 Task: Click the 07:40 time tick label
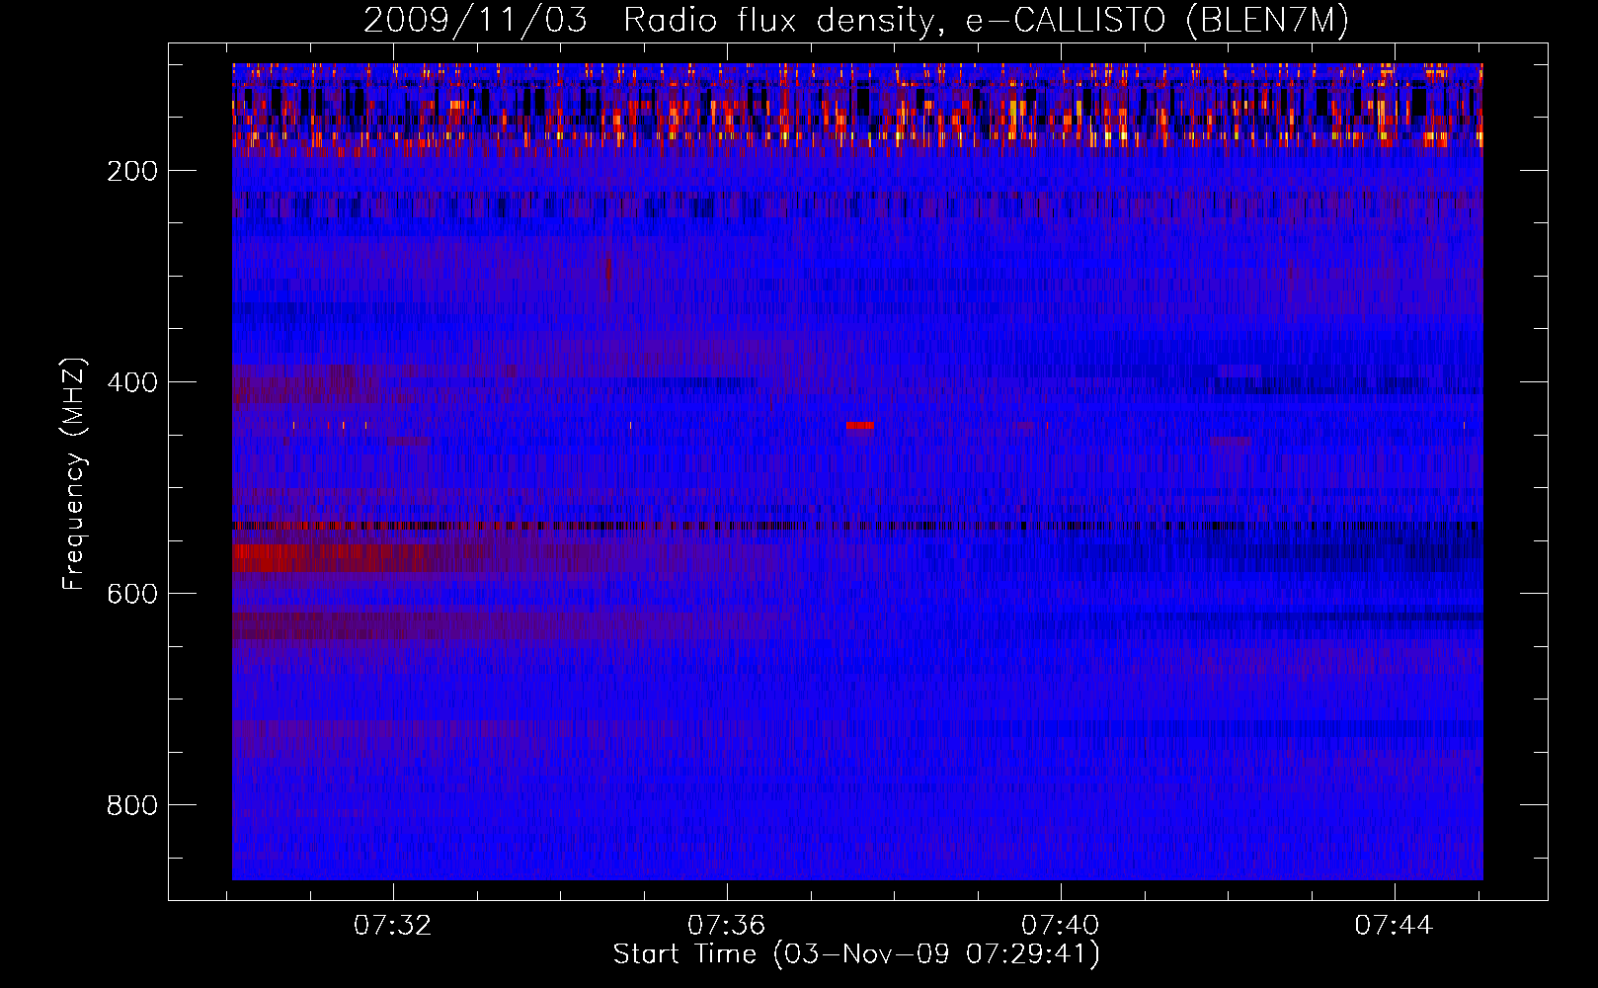pos(1061,926)
